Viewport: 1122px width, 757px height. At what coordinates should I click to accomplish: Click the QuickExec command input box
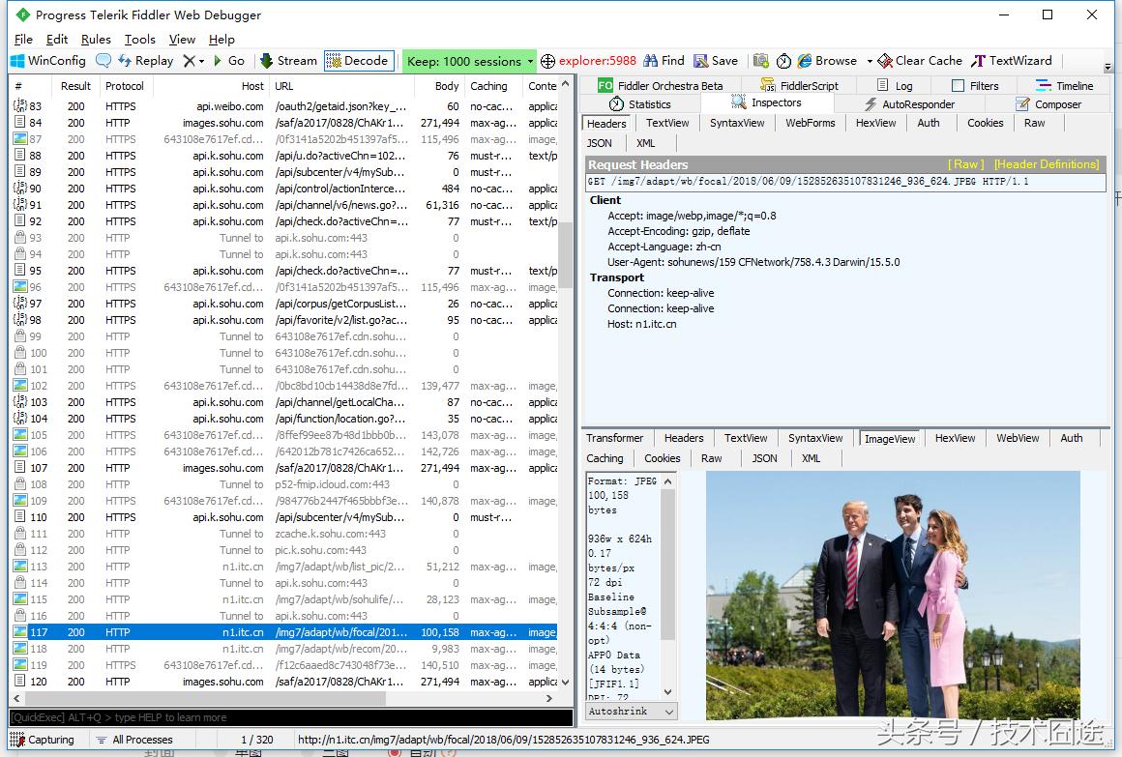coord(290,717)
